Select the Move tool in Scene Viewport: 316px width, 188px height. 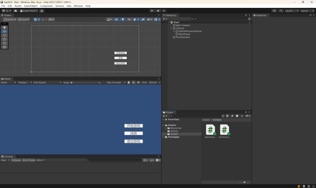click(4, 31)
